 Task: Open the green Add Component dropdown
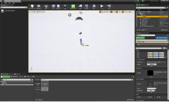(140, 38)
